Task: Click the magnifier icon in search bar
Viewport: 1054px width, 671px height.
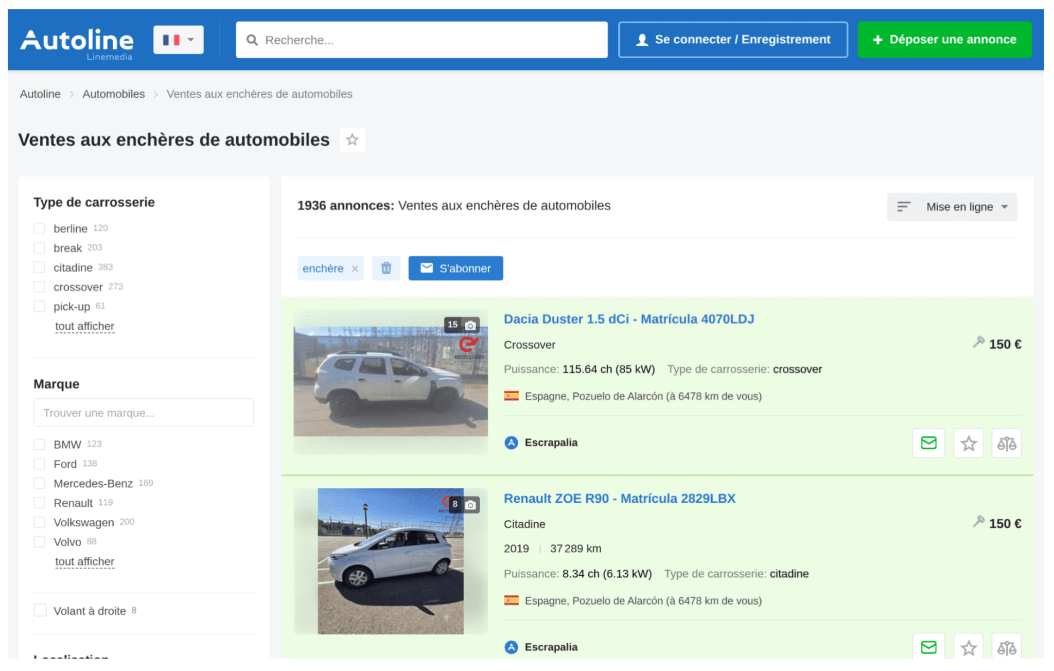Action: 252,40
